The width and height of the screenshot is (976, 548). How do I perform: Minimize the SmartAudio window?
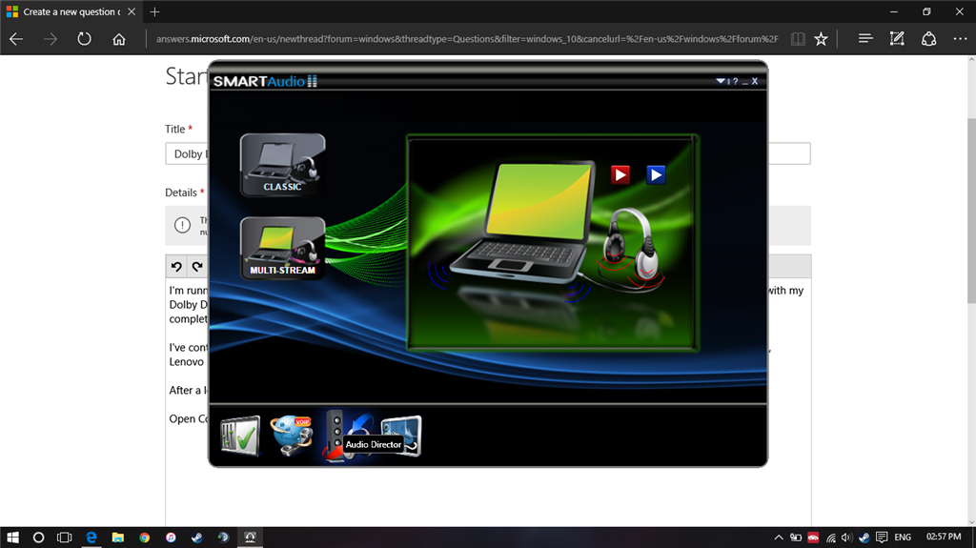[x=745, y=82]
